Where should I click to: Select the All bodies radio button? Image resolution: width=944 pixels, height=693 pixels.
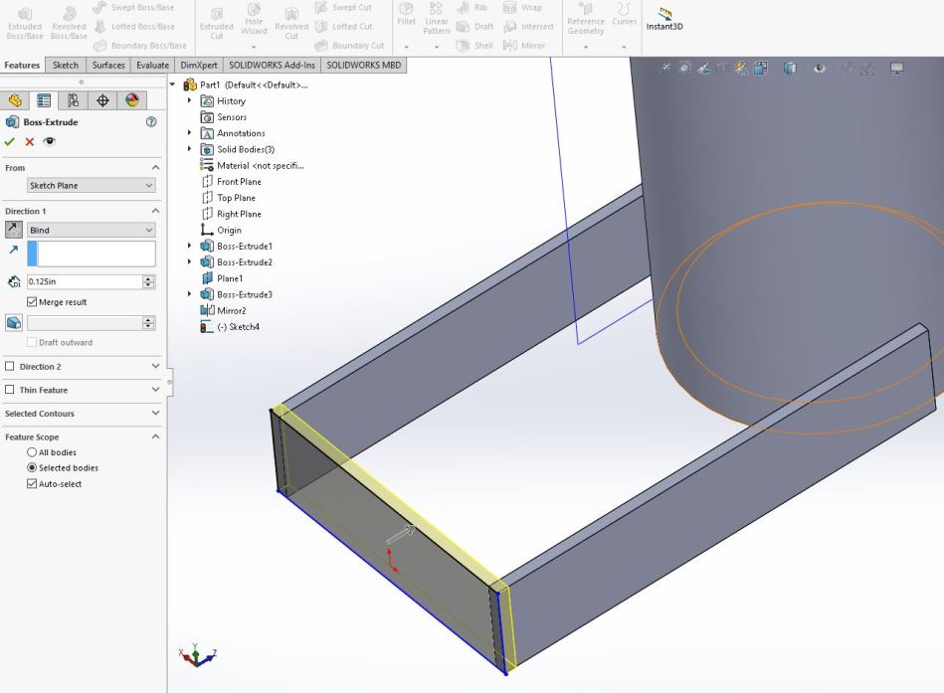pyautogui.click(x=32, y=452)
